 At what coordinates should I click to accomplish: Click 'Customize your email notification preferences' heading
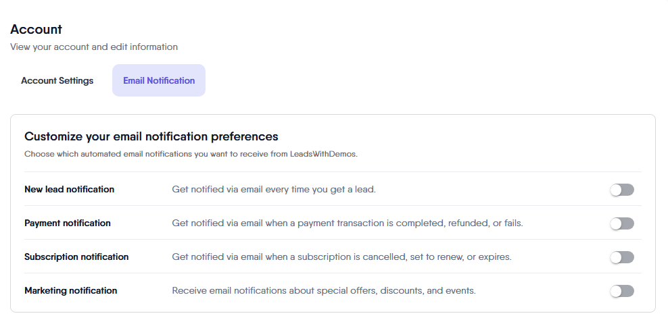151,136
